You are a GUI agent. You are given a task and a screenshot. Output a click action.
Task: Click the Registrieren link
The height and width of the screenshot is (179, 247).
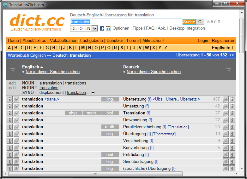coord(223,41)
